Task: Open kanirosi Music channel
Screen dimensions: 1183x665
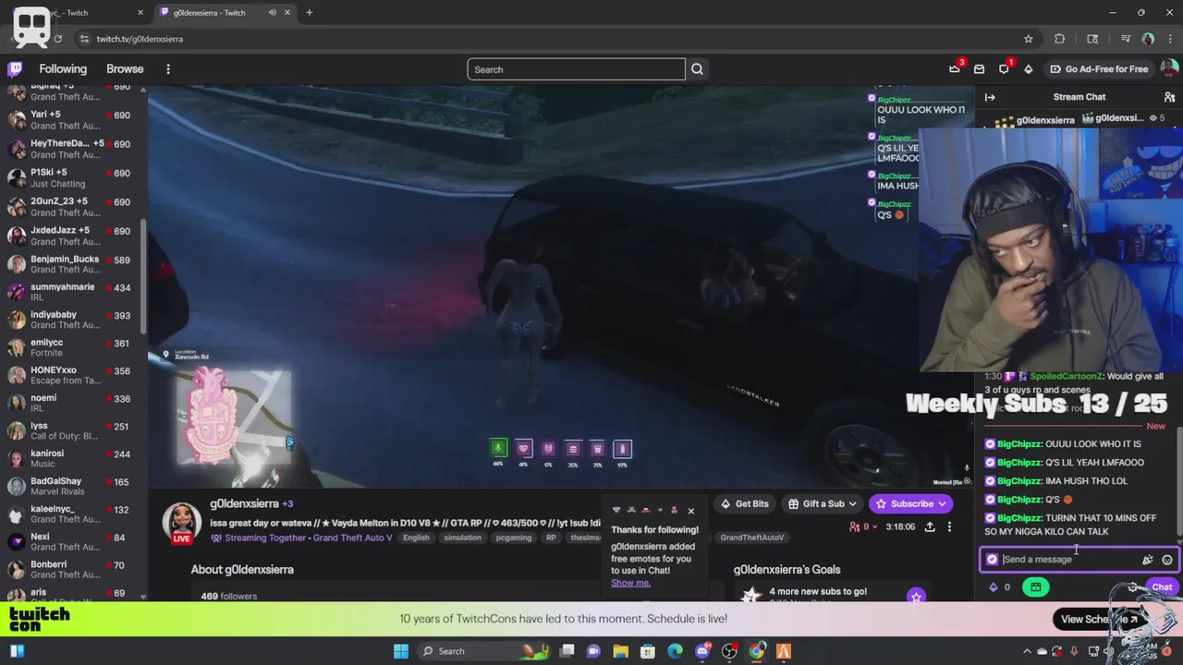Action: [72, 458]
